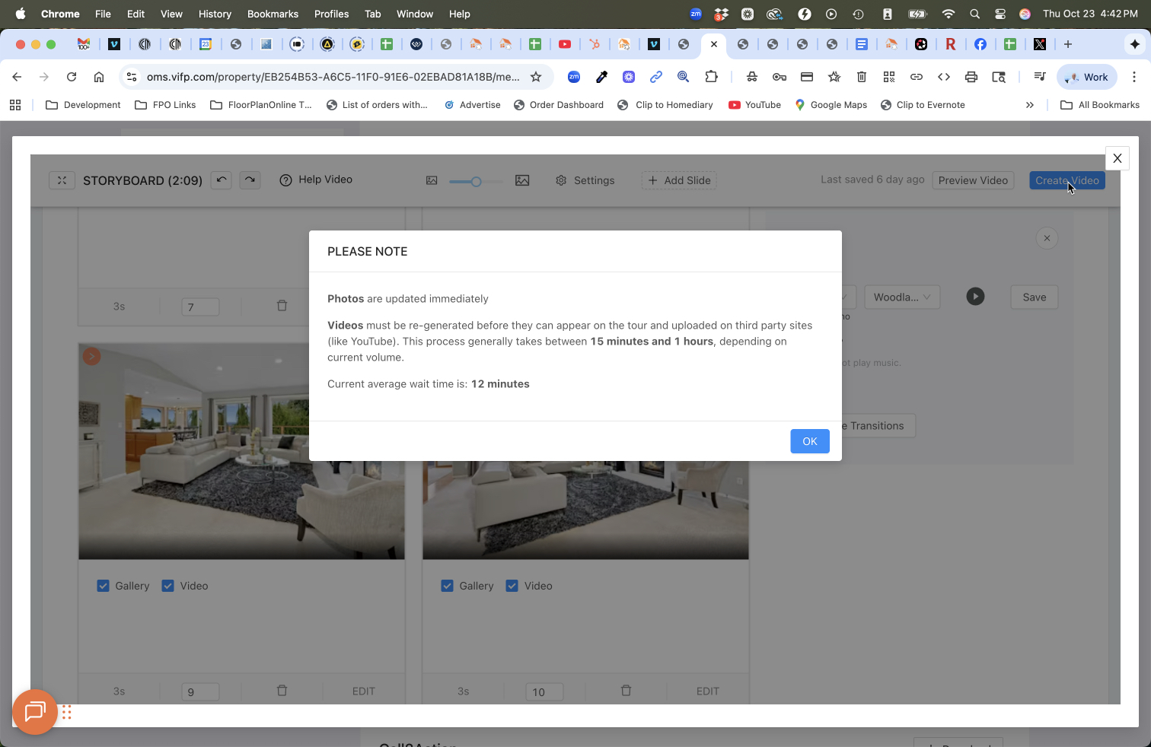Open the Settings gear in storyboard
Image resolution: width=1151 pixels, height=747 pixels.
(x=585, y=180)
